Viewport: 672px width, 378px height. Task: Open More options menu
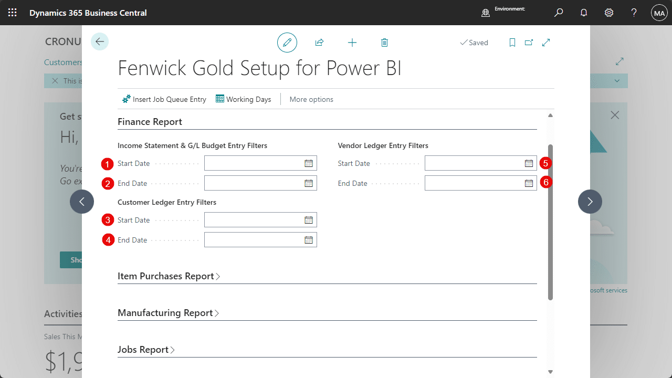click(x=311, y=99)
